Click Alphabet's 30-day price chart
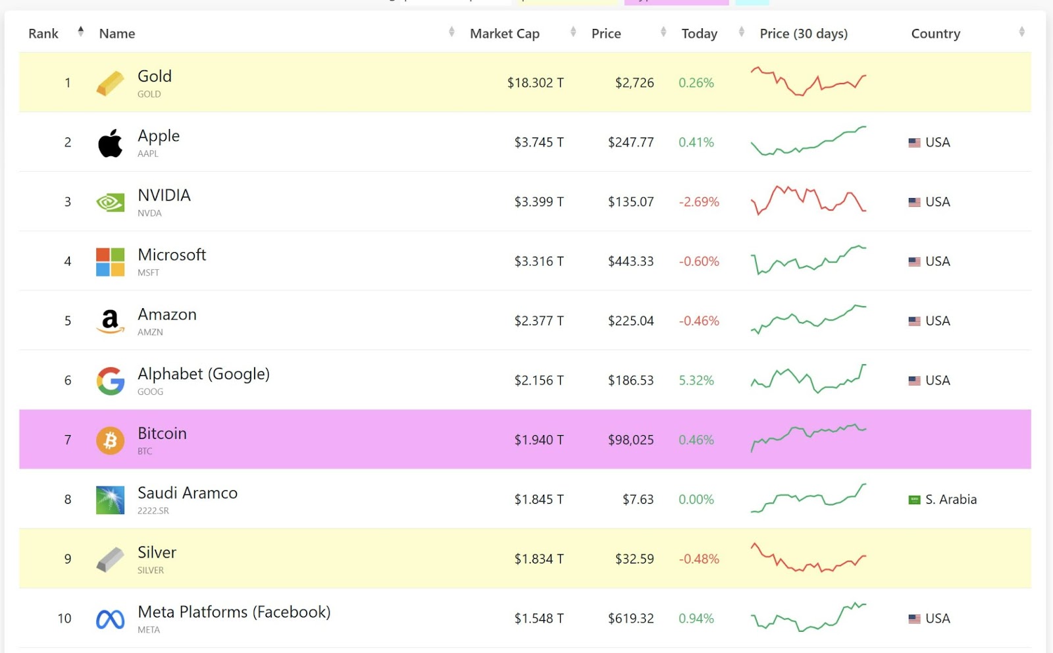The image size is (1053, 653). coord(809,379)
